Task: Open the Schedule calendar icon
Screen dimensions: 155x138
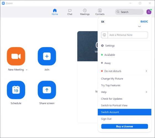Action: pos(16,90)
